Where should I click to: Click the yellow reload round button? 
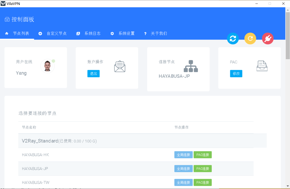tap(250, 38)
